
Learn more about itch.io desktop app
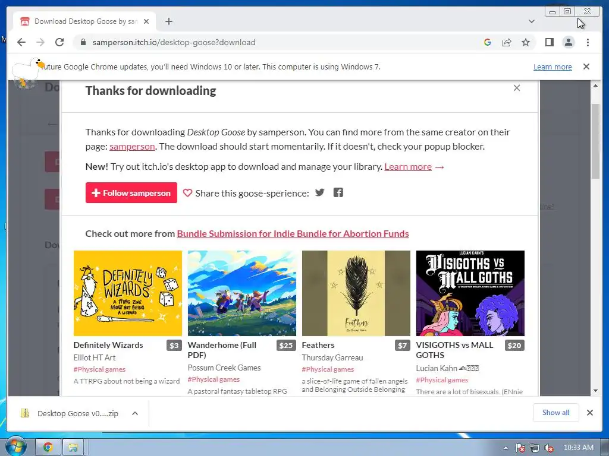click(408, 167)
